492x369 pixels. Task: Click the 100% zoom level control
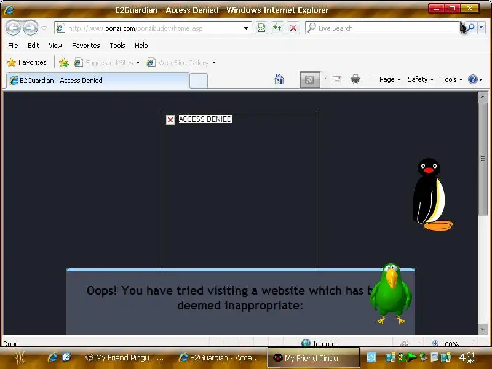click(x=446, y=343)
